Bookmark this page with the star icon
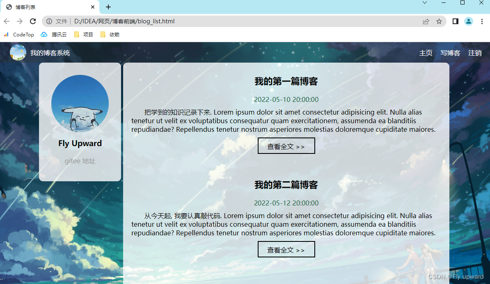Screen dimensions: 490x284 (x=439, y=21)
